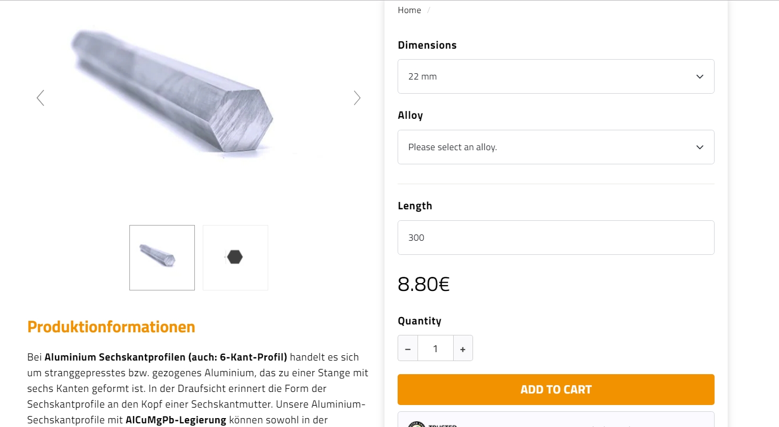Go to the Home breadcrumb
779x427 pixels.
point(409,10)
